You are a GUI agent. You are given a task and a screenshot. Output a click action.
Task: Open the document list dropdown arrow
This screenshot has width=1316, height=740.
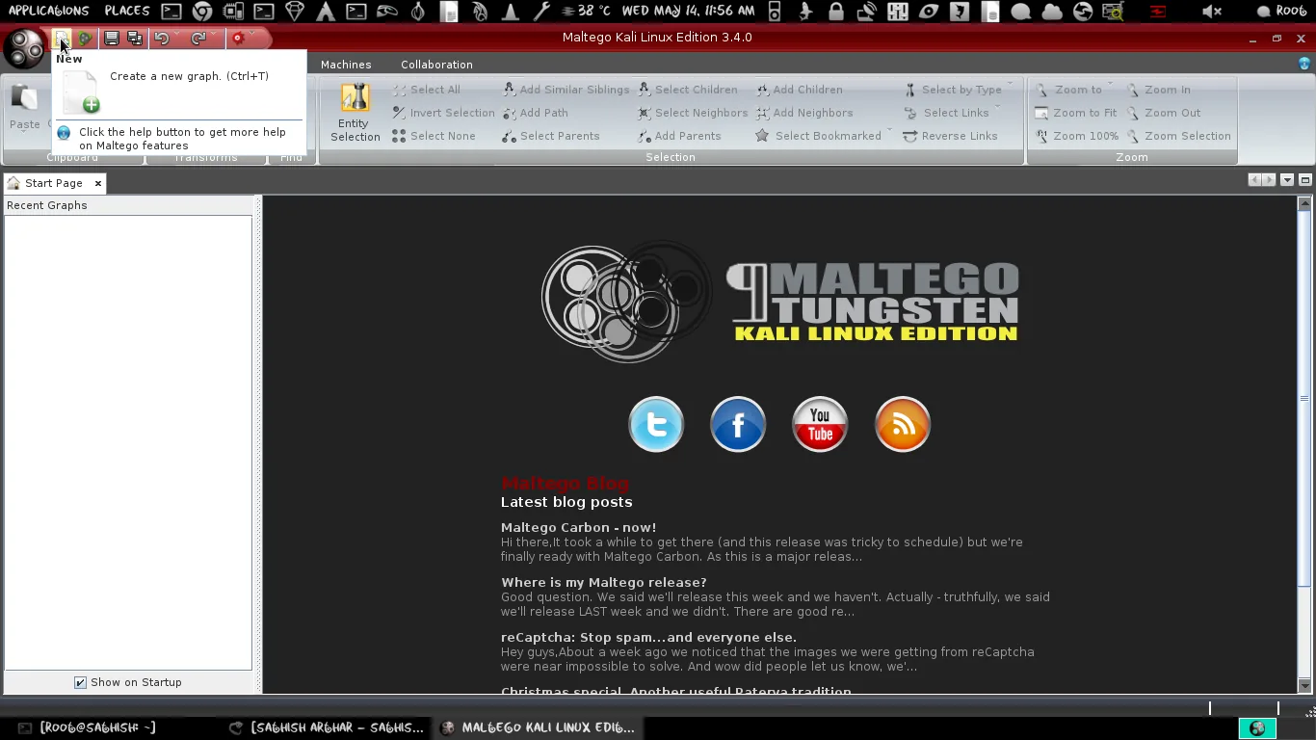pos(1287,180)
